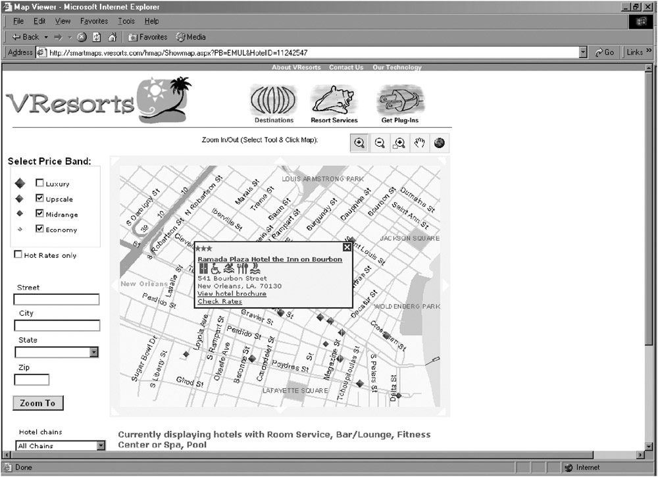Open the Ramada Plaza Hotel link

click(270, 259)
